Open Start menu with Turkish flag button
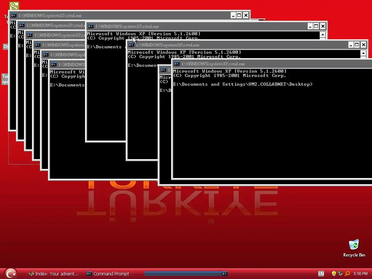This screenshot has height=279, width=372. tap(11, 274)
